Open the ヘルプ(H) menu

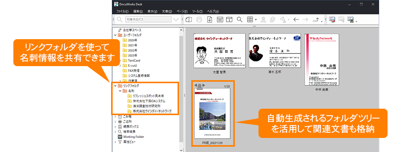point(213,11)
